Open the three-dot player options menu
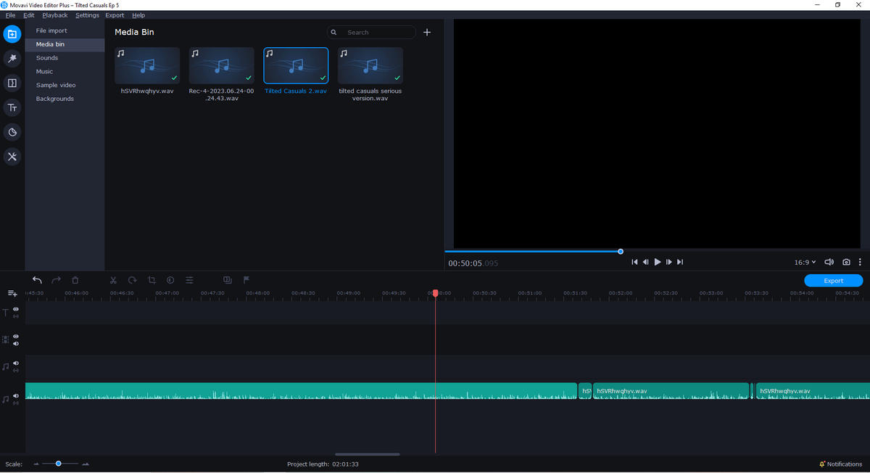This screenshot has width=870, height=473. (861, 262)
